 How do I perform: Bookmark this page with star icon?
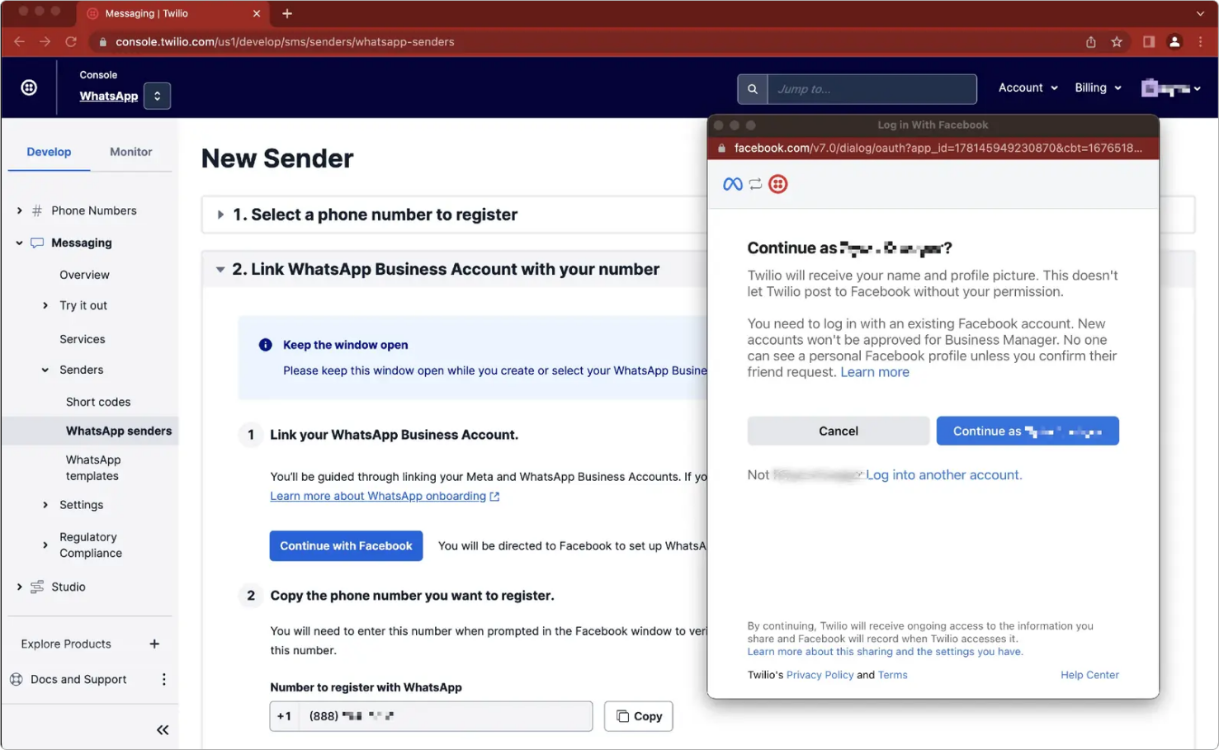tap(1117, 41)
